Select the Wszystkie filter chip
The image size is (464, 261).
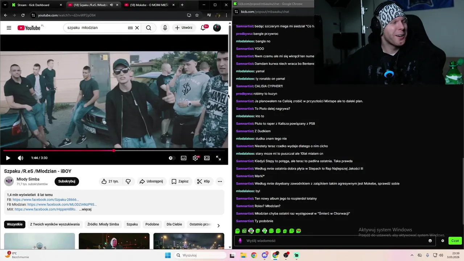(15, 224)
